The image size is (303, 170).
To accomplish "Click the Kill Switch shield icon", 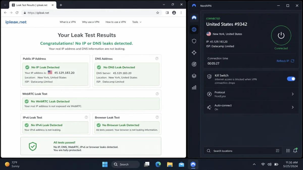I will tap(209, 77).
